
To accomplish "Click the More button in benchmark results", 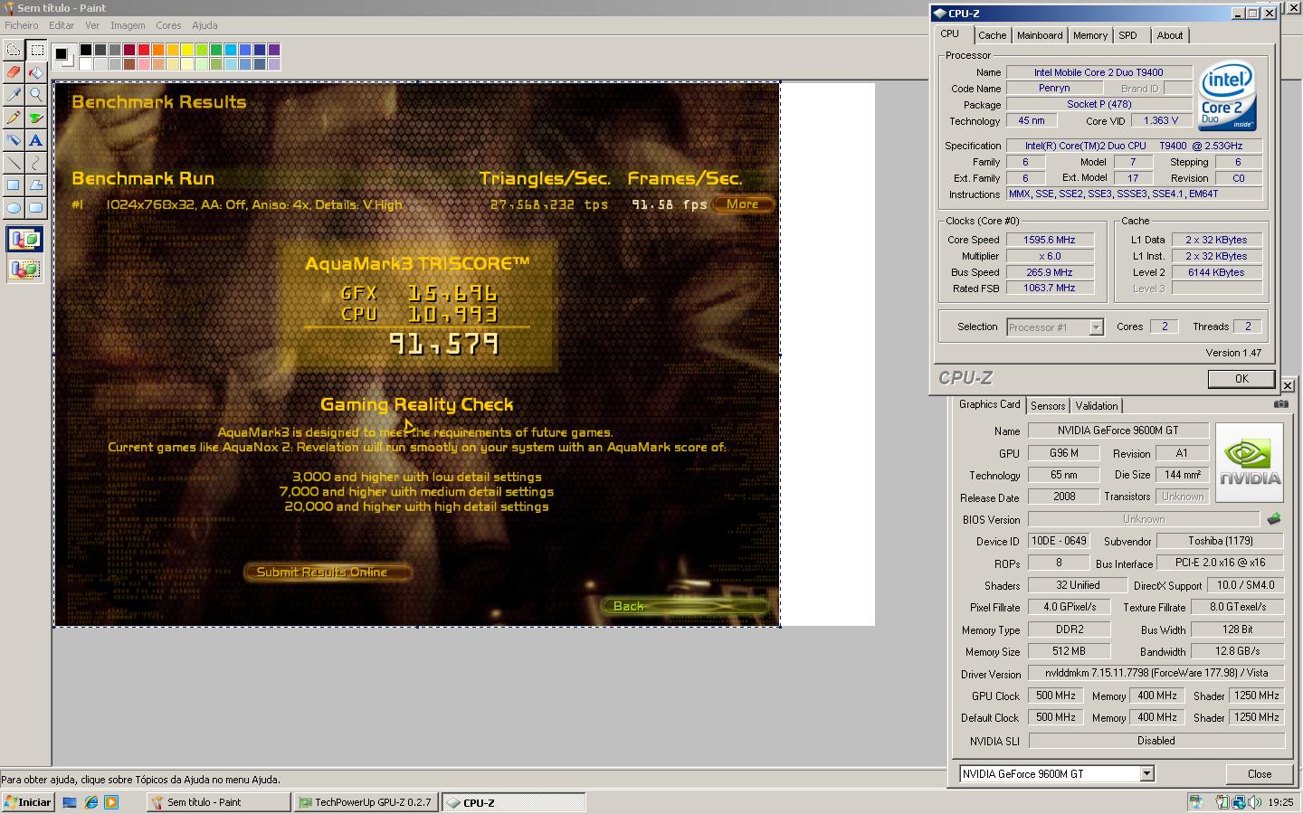I will [742, 204].
